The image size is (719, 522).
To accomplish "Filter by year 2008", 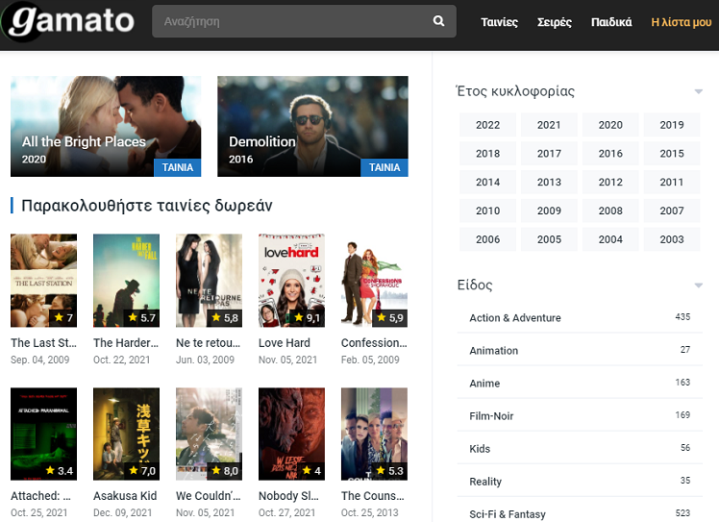I will [x=610, y=211].
